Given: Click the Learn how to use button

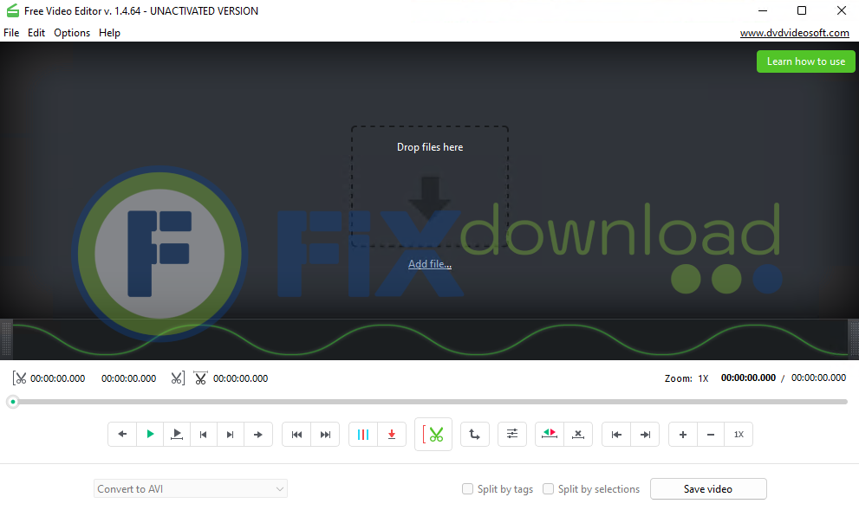Looking at the screenshot, I should click(x=805, y=61).
